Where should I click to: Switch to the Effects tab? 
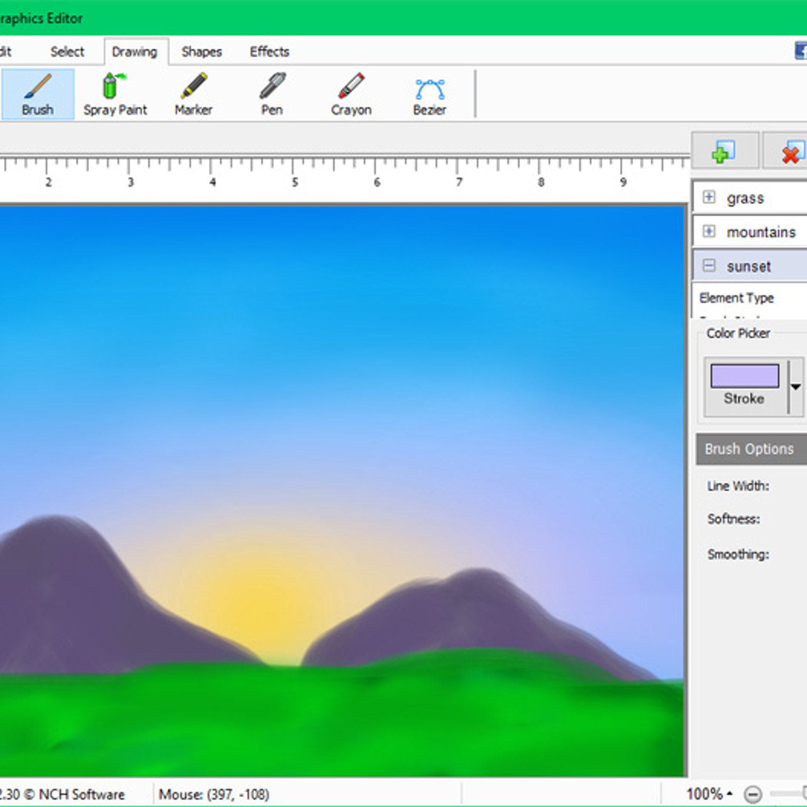(269, 51)
